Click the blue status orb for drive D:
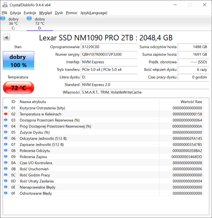The height and width of the screenshot is (218, 212). click(29, 18)
